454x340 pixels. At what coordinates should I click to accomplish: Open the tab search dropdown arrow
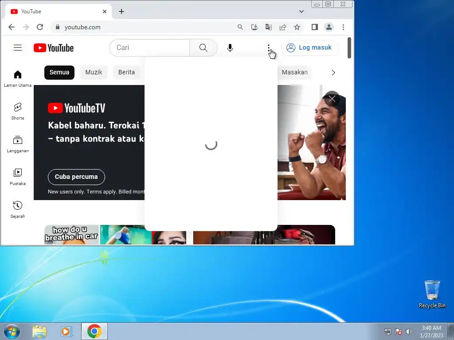pyautogui.click(x=301, y=12)
